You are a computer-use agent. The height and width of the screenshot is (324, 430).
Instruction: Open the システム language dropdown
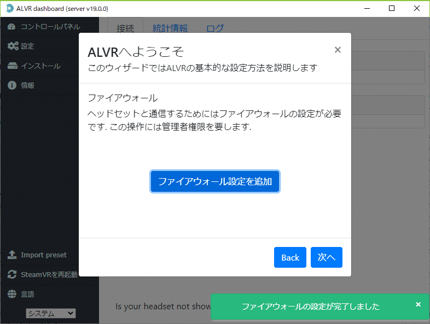click(x=51, y=313)
